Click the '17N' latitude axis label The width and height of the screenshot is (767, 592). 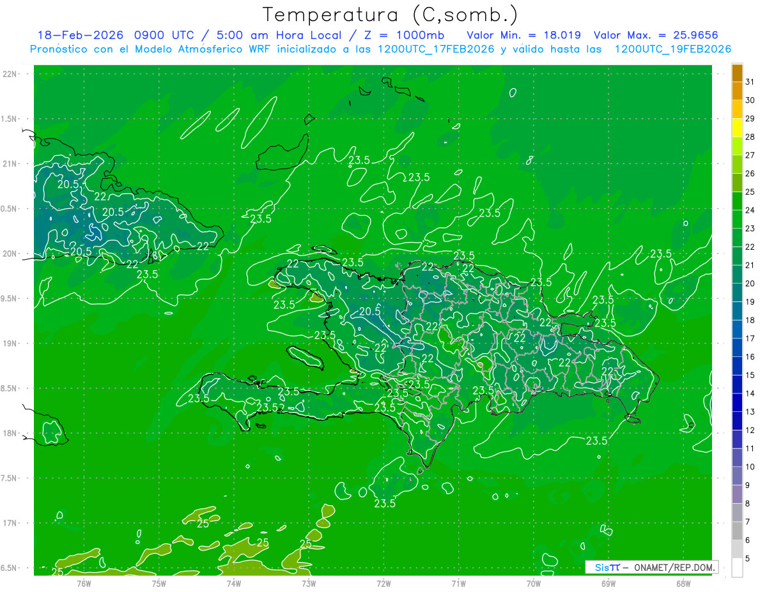pos(10,523)
